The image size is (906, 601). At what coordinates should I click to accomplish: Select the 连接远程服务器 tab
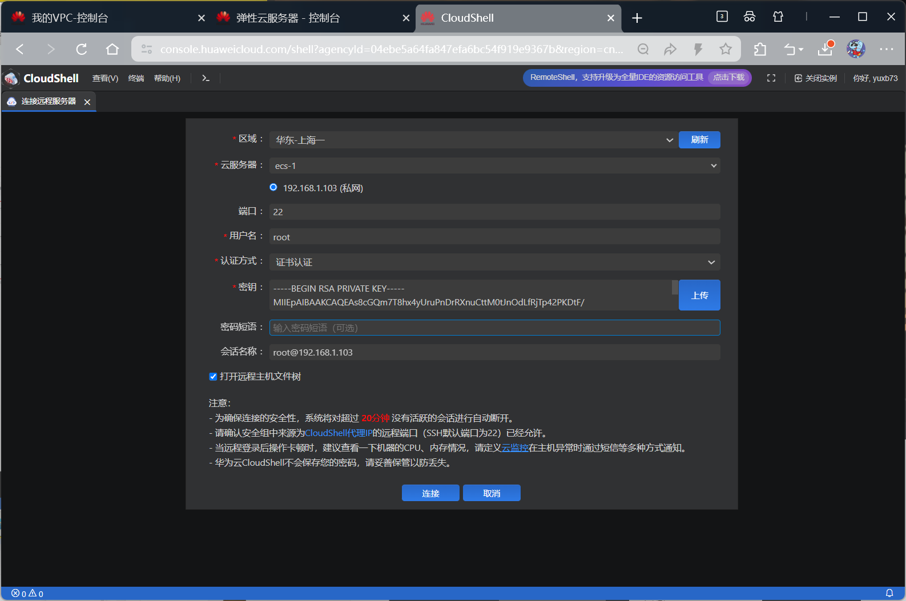(49, 101)
